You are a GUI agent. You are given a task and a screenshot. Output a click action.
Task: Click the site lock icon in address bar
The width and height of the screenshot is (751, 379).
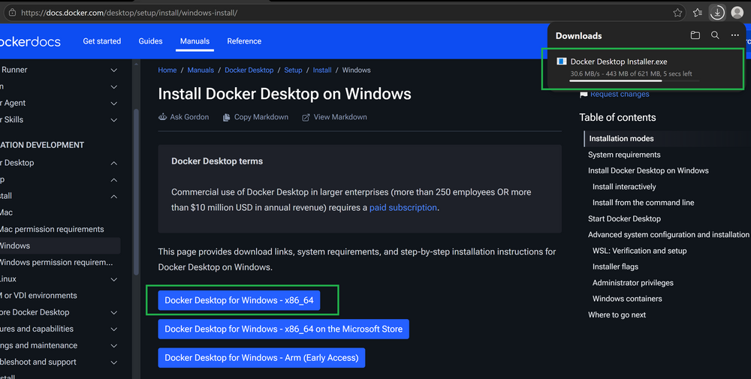click(13, 13)
